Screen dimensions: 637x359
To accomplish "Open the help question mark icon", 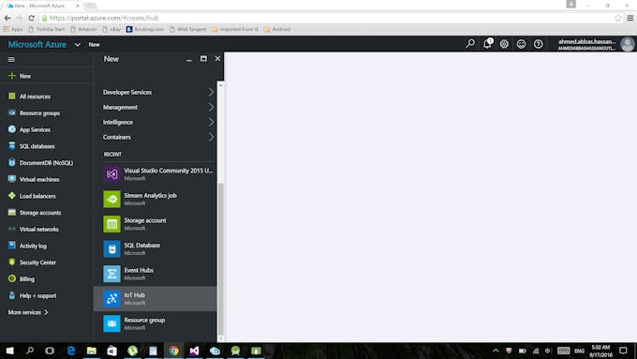I will 539,44.
